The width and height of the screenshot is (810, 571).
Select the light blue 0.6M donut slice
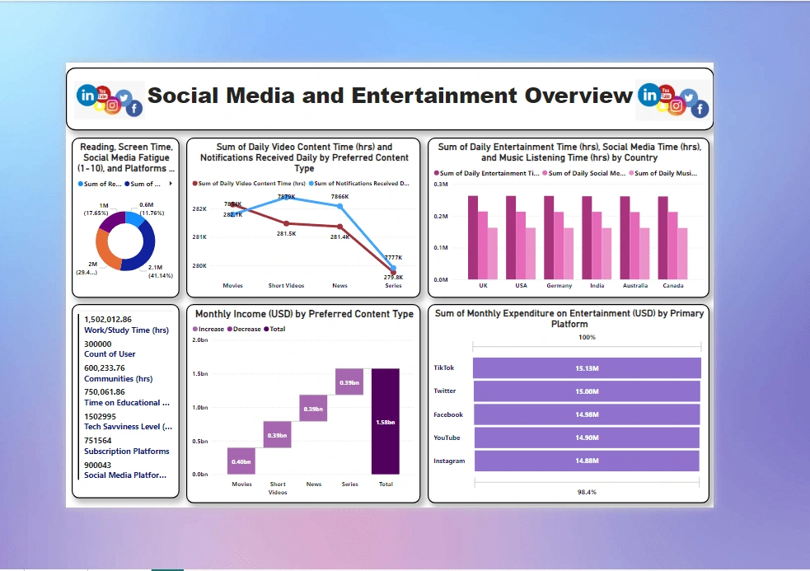point(135,220)
